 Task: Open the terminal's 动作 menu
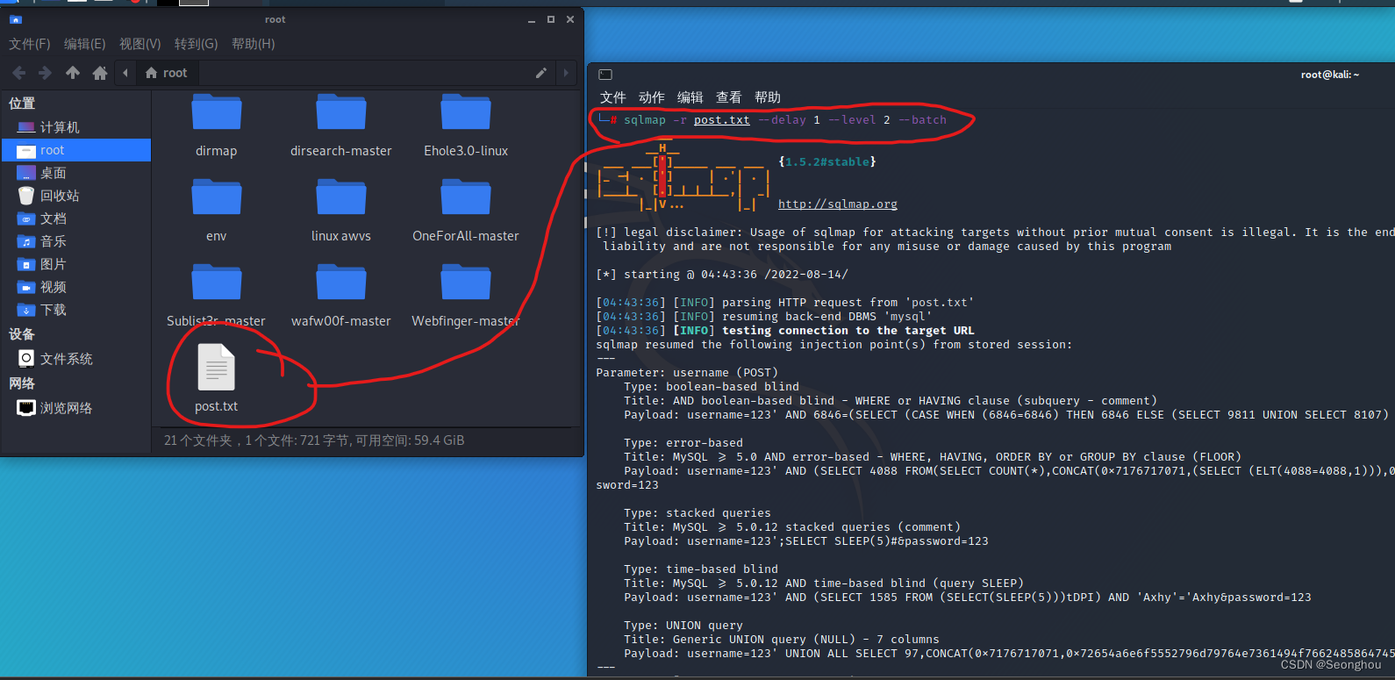point(652,97)
